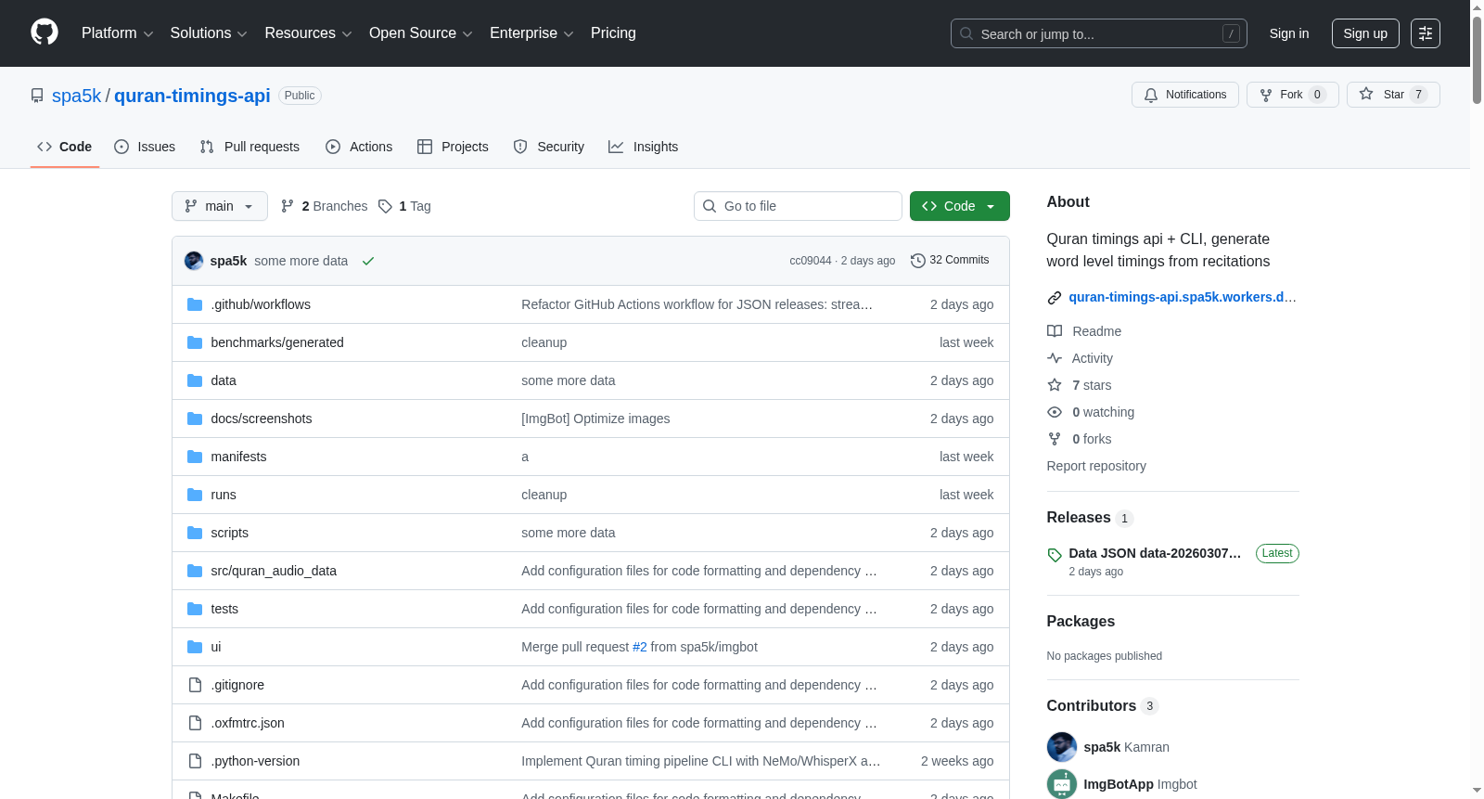Click the green commit status checkmark

pos(368,261)
